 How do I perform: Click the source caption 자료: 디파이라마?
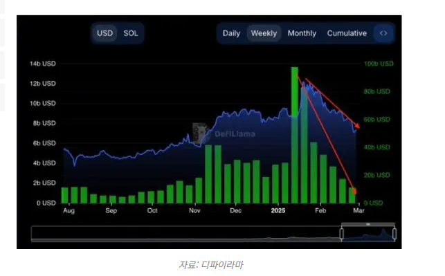click(x=211, y=265)
